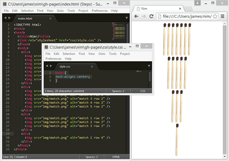Image resolution: width=229 pixels, height=161 pixels.
Task: Open File menu in style.css window
Action: tap(48, 54)
